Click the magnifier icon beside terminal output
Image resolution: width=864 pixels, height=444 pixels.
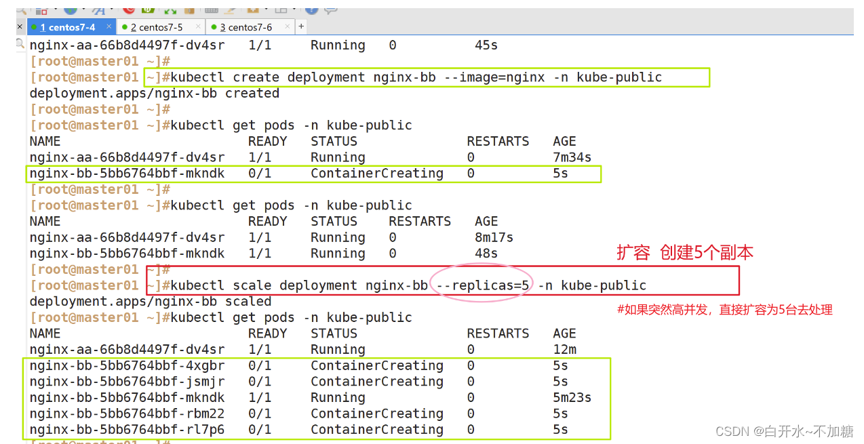coord(20,44)
